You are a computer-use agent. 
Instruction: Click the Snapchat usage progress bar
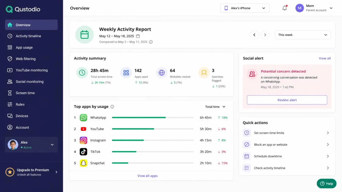pos(153,163)
